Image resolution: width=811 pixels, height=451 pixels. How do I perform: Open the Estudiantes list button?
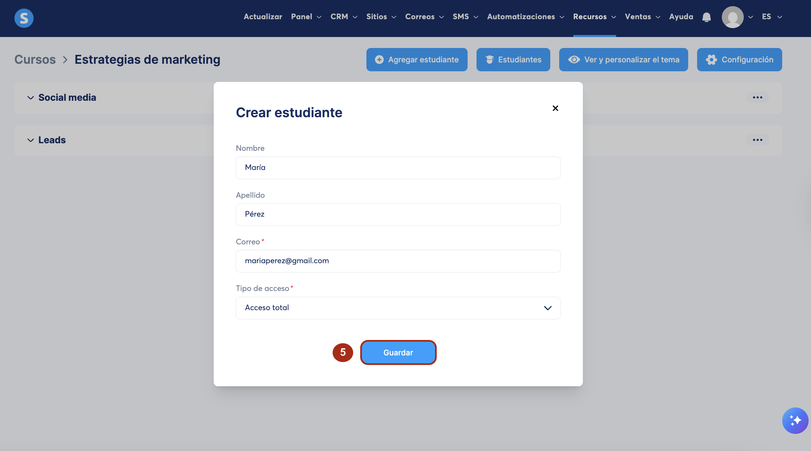tap(513, 60)
